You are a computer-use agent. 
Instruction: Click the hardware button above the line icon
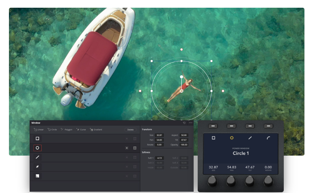(250, 126)
